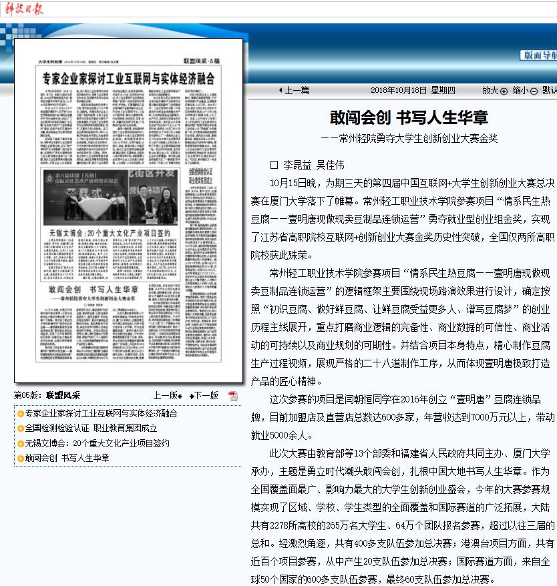Screen dimensions: 557x586
Task: Zoom in text with 放大
Action: point(494,91)
